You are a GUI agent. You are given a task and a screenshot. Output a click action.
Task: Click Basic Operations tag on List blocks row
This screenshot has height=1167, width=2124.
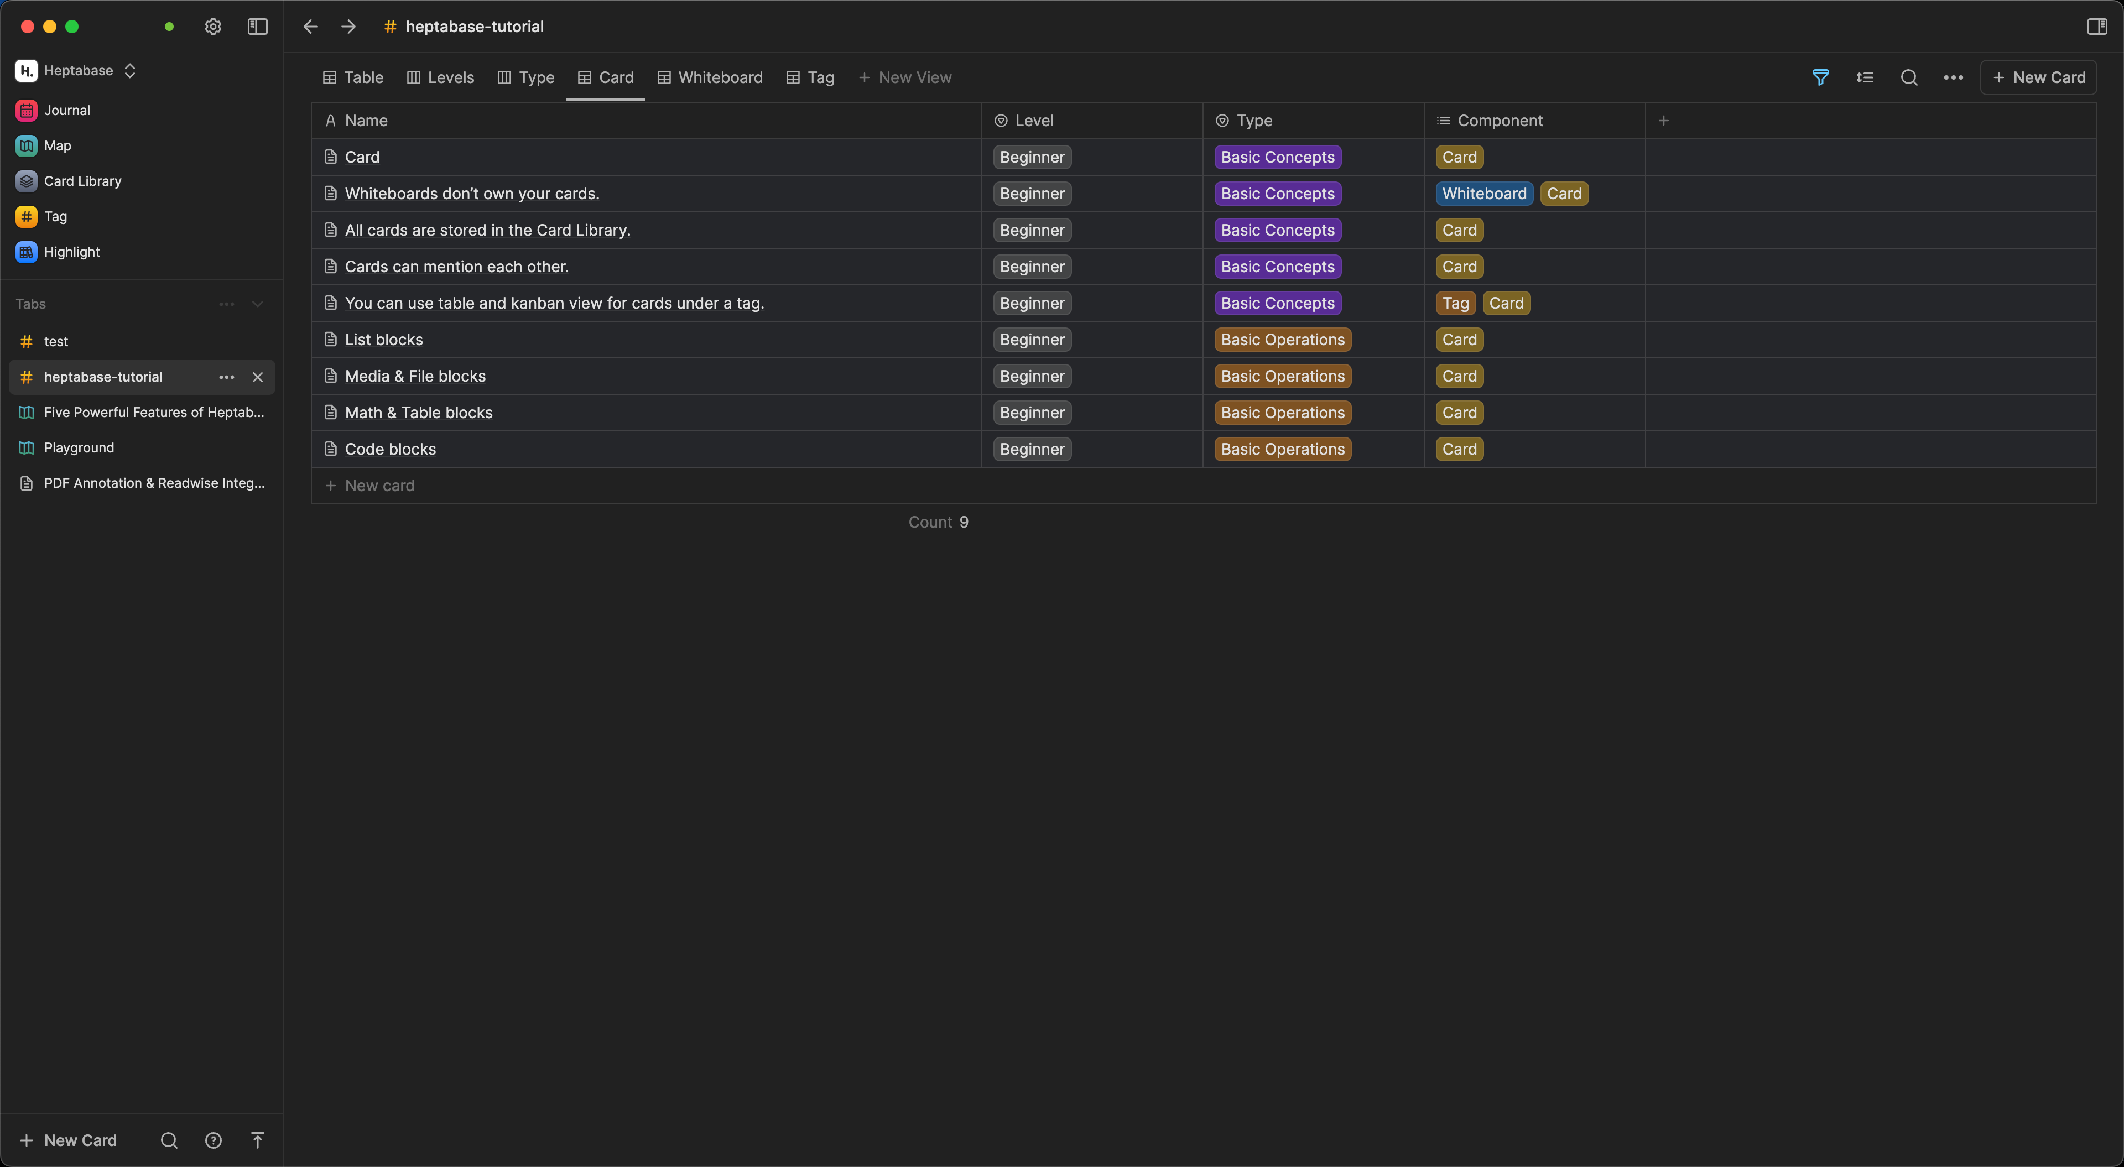click(x=1282, y=340)
